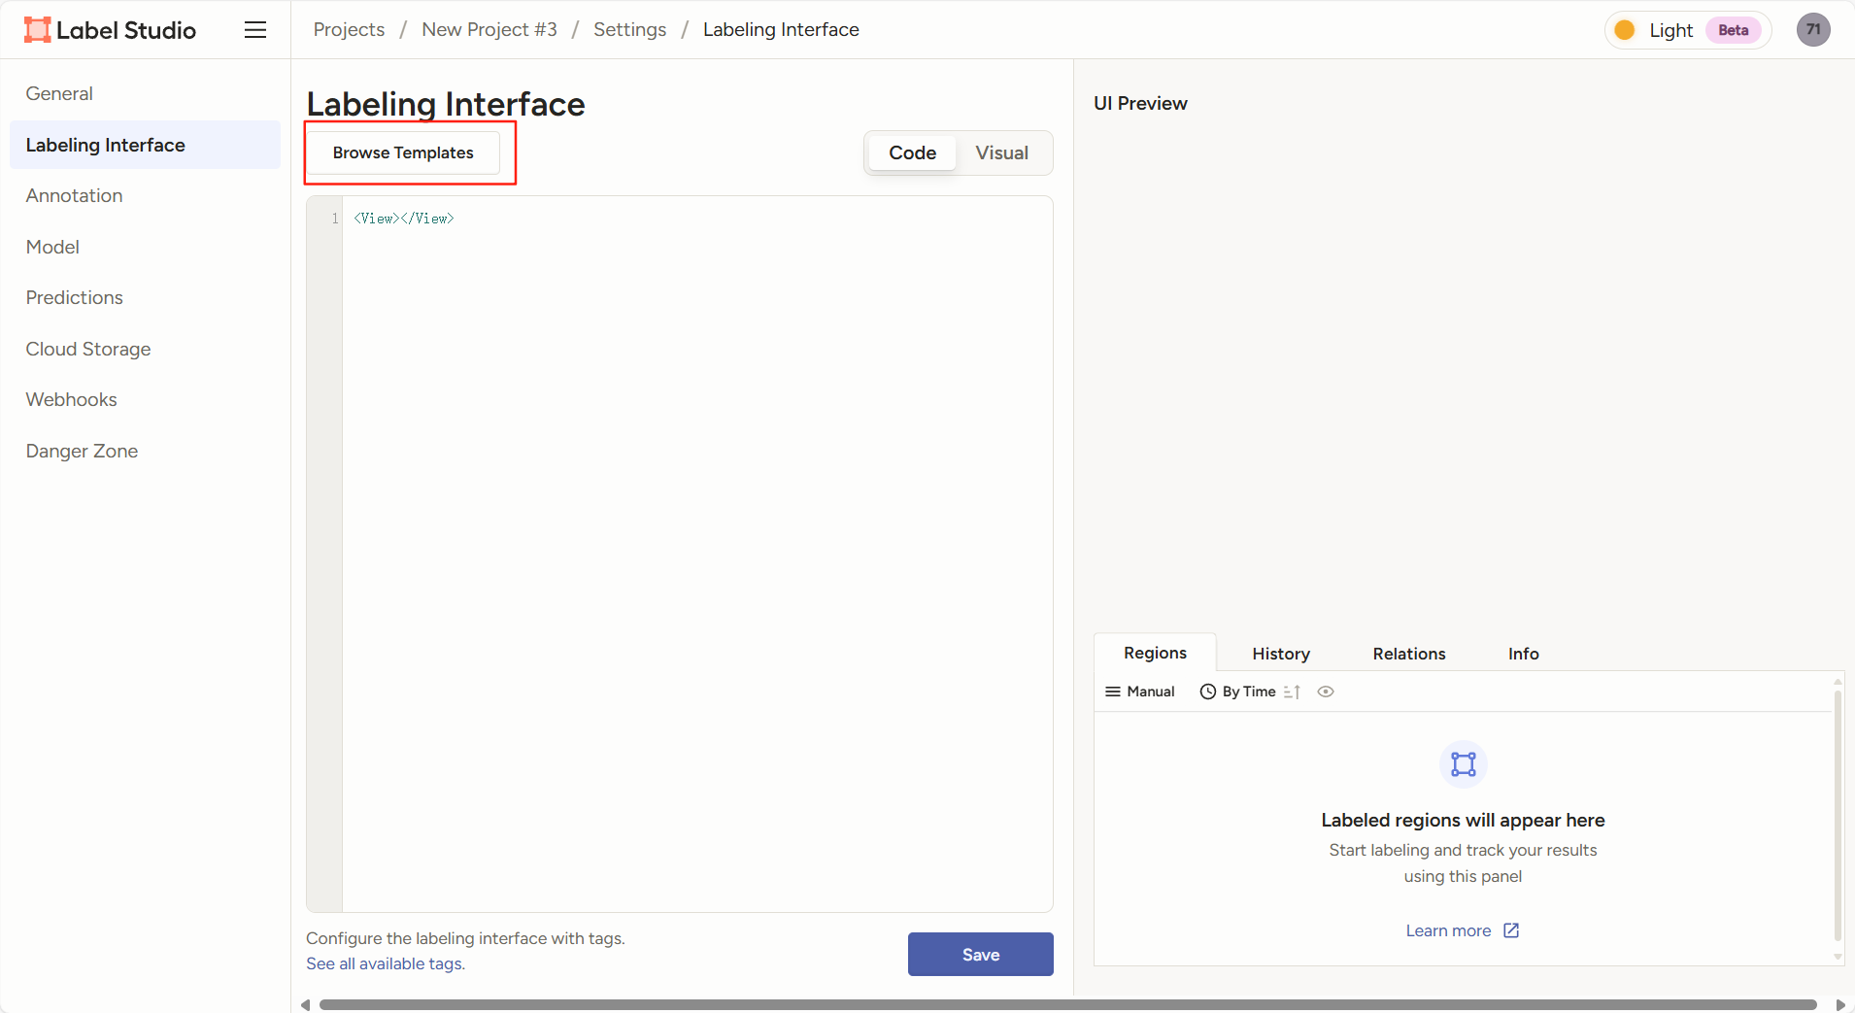Click line number 1 in editor gutter
1855x1013 pixels.
(x=335, y=219)
